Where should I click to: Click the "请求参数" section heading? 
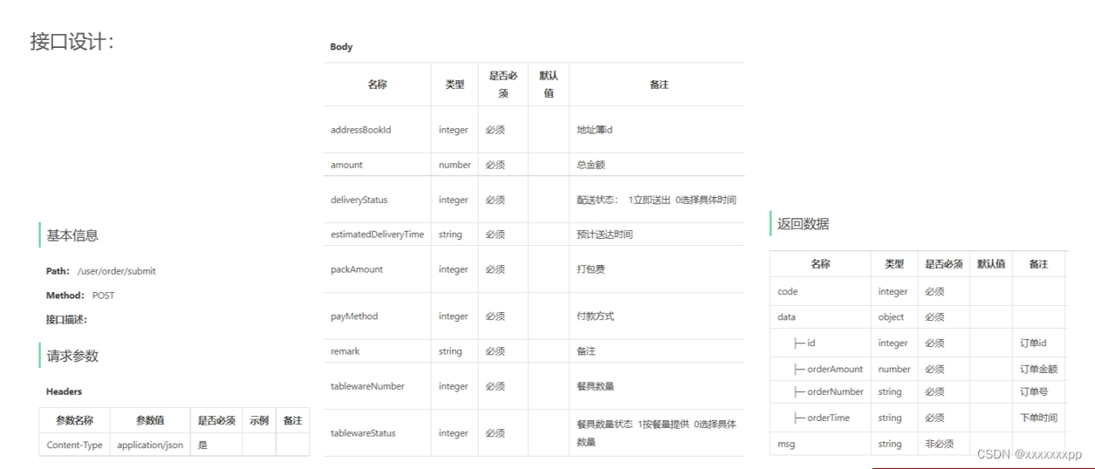pyautogui.click(x=72, y=356)
